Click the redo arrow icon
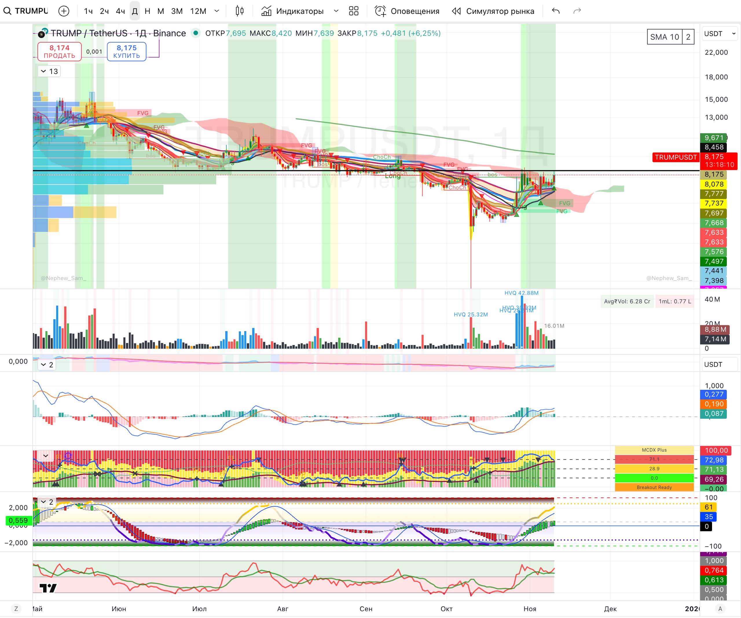Screen dimensions: 741x618 [x=577, y=11]
